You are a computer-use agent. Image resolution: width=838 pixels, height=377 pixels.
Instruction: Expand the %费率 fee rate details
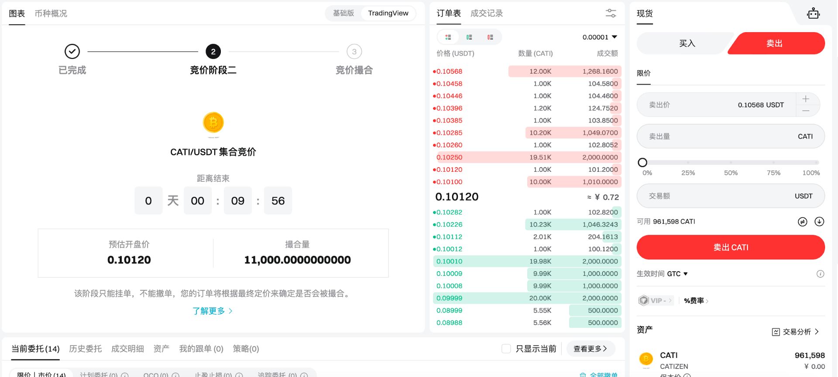(x=696, y=300)
